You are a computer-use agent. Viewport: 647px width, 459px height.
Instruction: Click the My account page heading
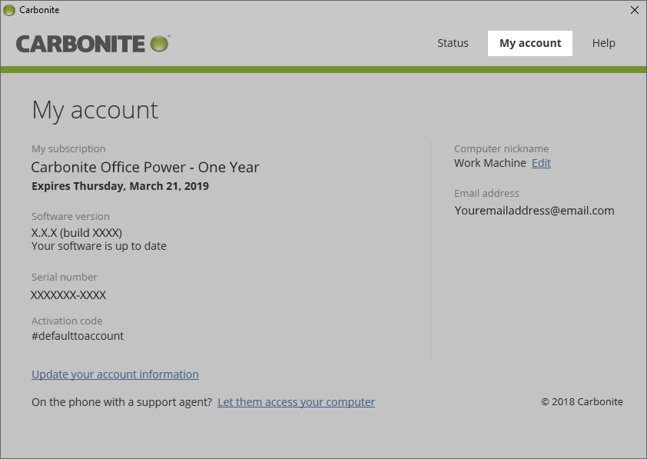95,110
